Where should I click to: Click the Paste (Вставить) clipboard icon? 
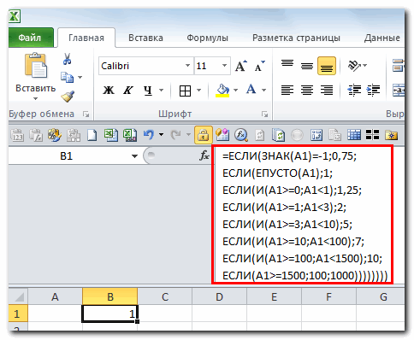[35, 66]
